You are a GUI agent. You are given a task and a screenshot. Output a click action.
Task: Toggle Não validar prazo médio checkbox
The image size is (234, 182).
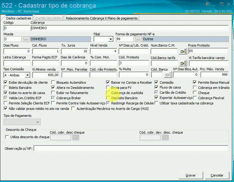[x=5, y=109]
